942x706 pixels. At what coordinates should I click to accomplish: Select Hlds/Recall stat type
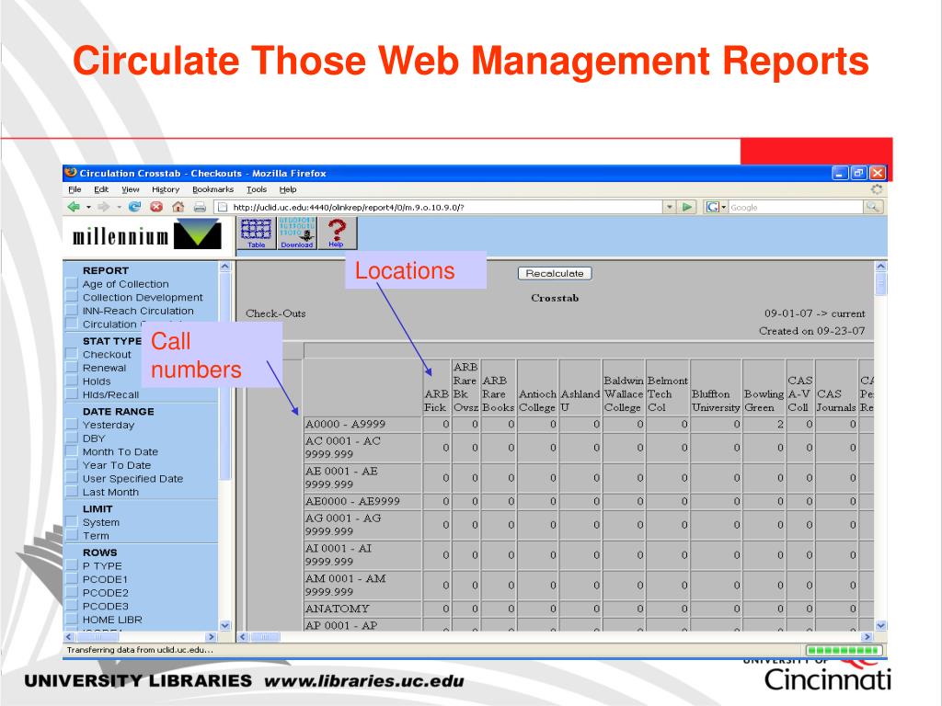[110, 394]
